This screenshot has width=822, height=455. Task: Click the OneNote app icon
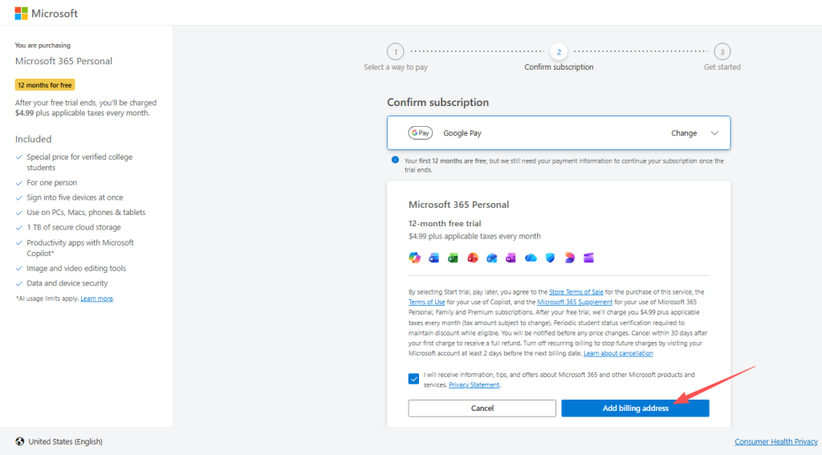(511, 257)
